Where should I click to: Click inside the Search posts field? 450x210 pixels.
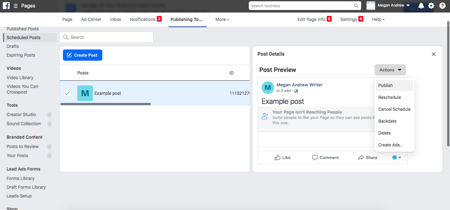(106, 37)
